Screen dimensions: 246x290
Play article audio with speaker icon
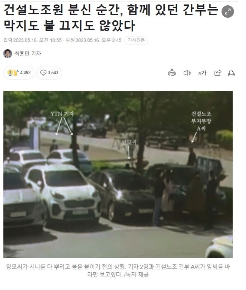click(x=187, y=73)
